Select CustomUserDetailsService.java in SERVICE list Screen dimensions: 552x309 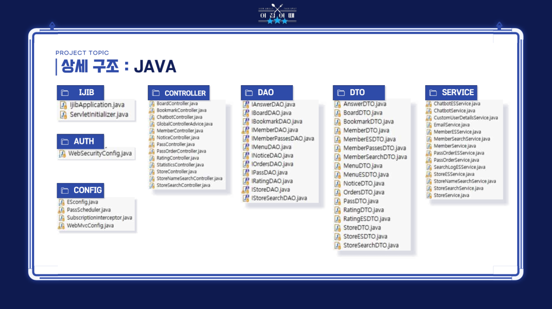466,118
